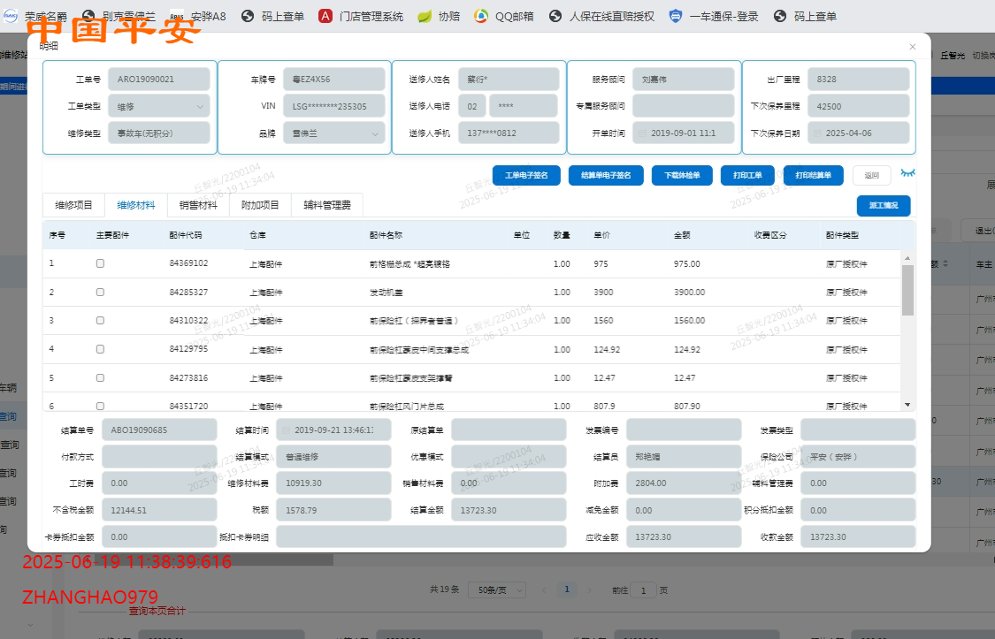The image size is (995, 639).
Task: Close the 明细 dialog
Action: point(913,47)
